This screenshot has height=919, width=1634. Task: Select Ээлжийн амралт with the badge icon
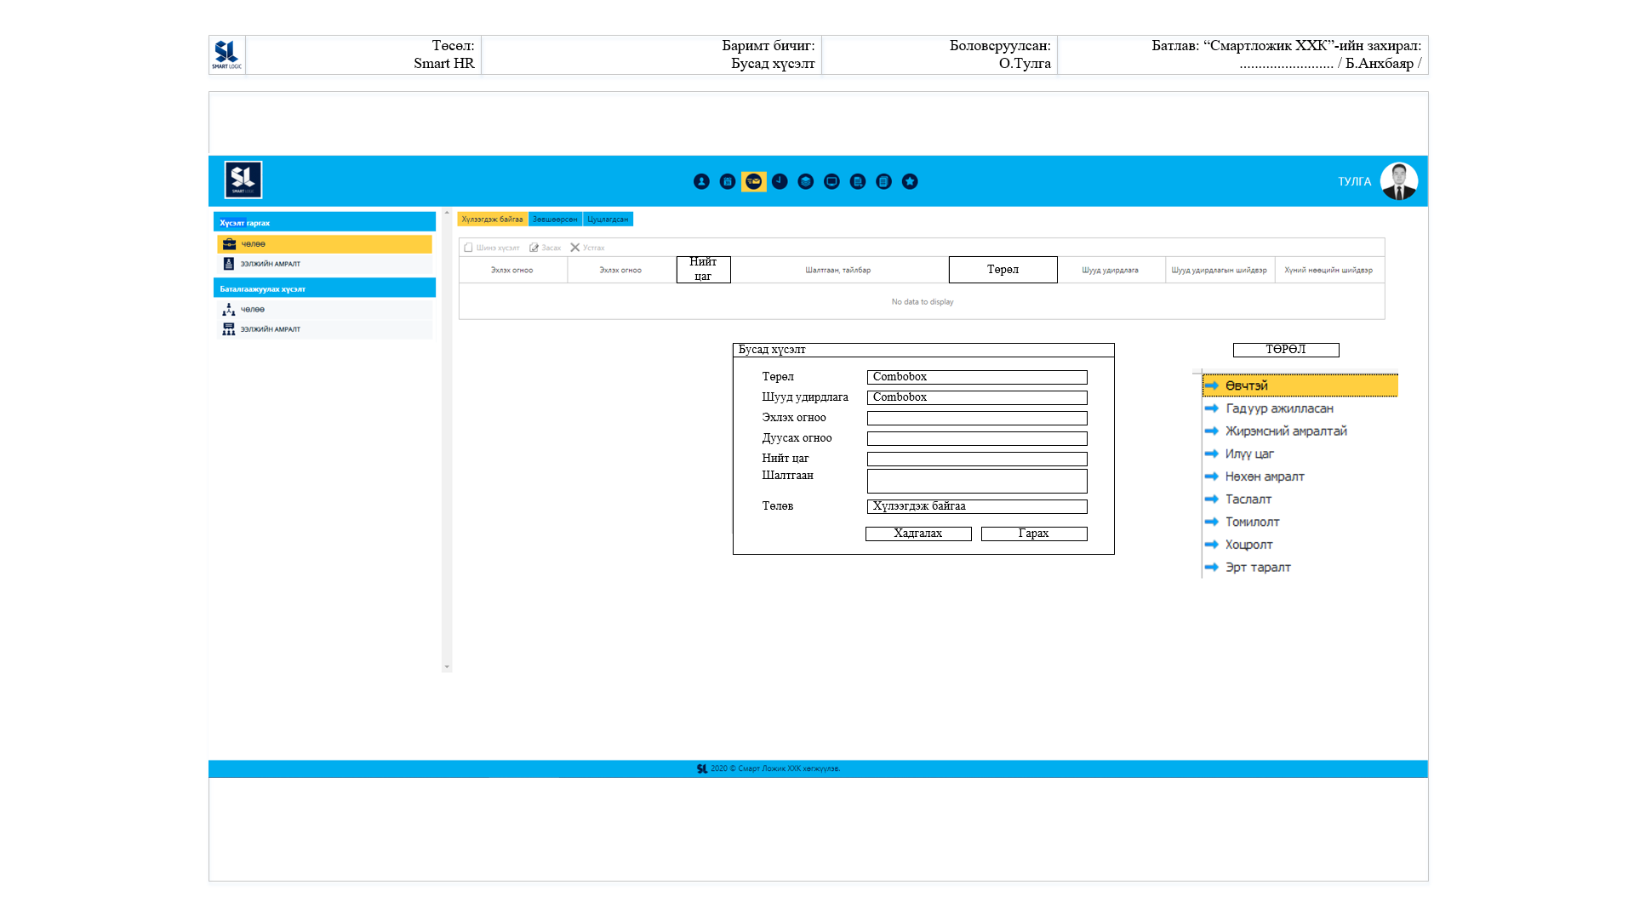324,264
